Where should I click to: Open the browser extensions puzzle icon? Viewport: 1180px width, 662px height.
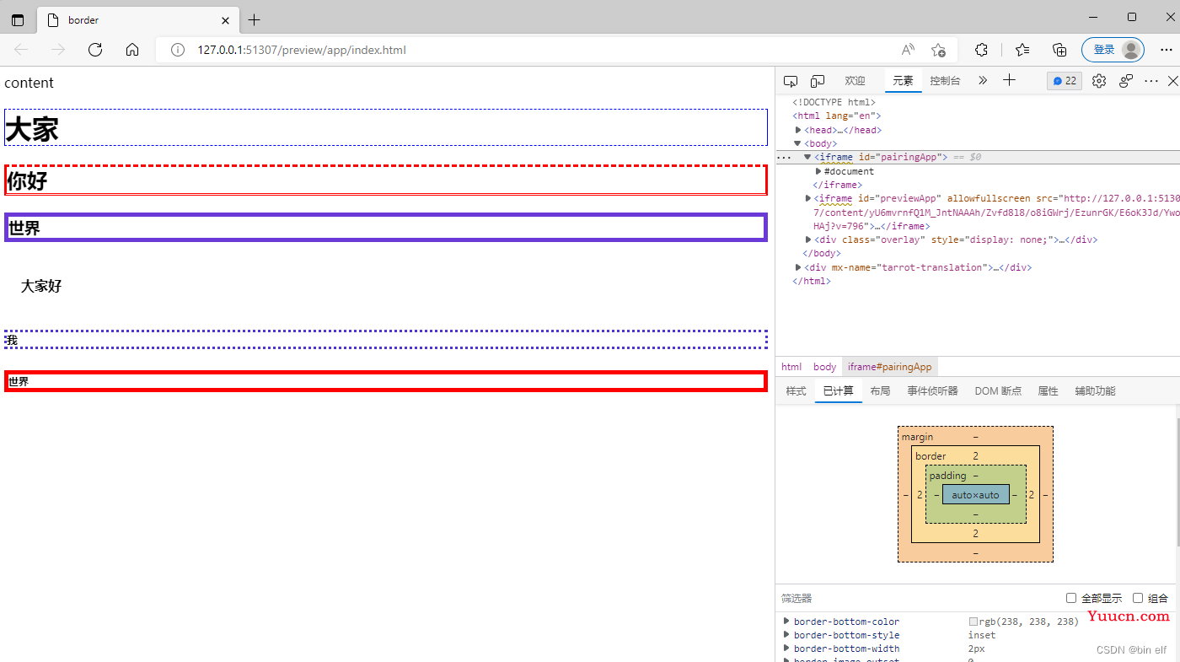click(x=981, y=50)
